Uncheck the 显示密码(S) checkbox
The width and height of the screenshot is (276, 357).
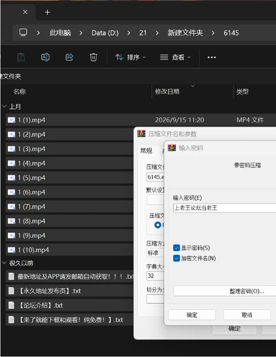[177, 248]
